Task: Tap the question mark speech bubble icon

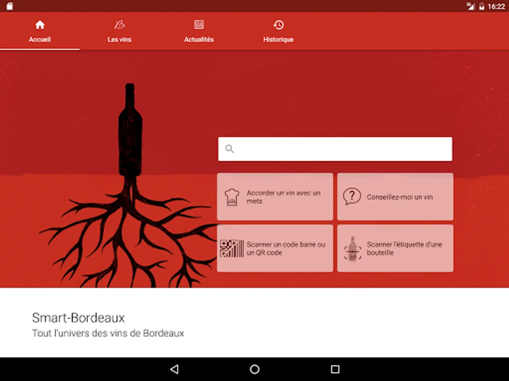Action: pos(352,196)
